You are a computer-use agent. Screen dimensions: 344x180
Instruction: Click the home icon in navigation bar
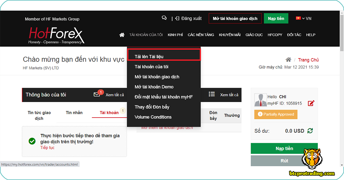(122, 35)
